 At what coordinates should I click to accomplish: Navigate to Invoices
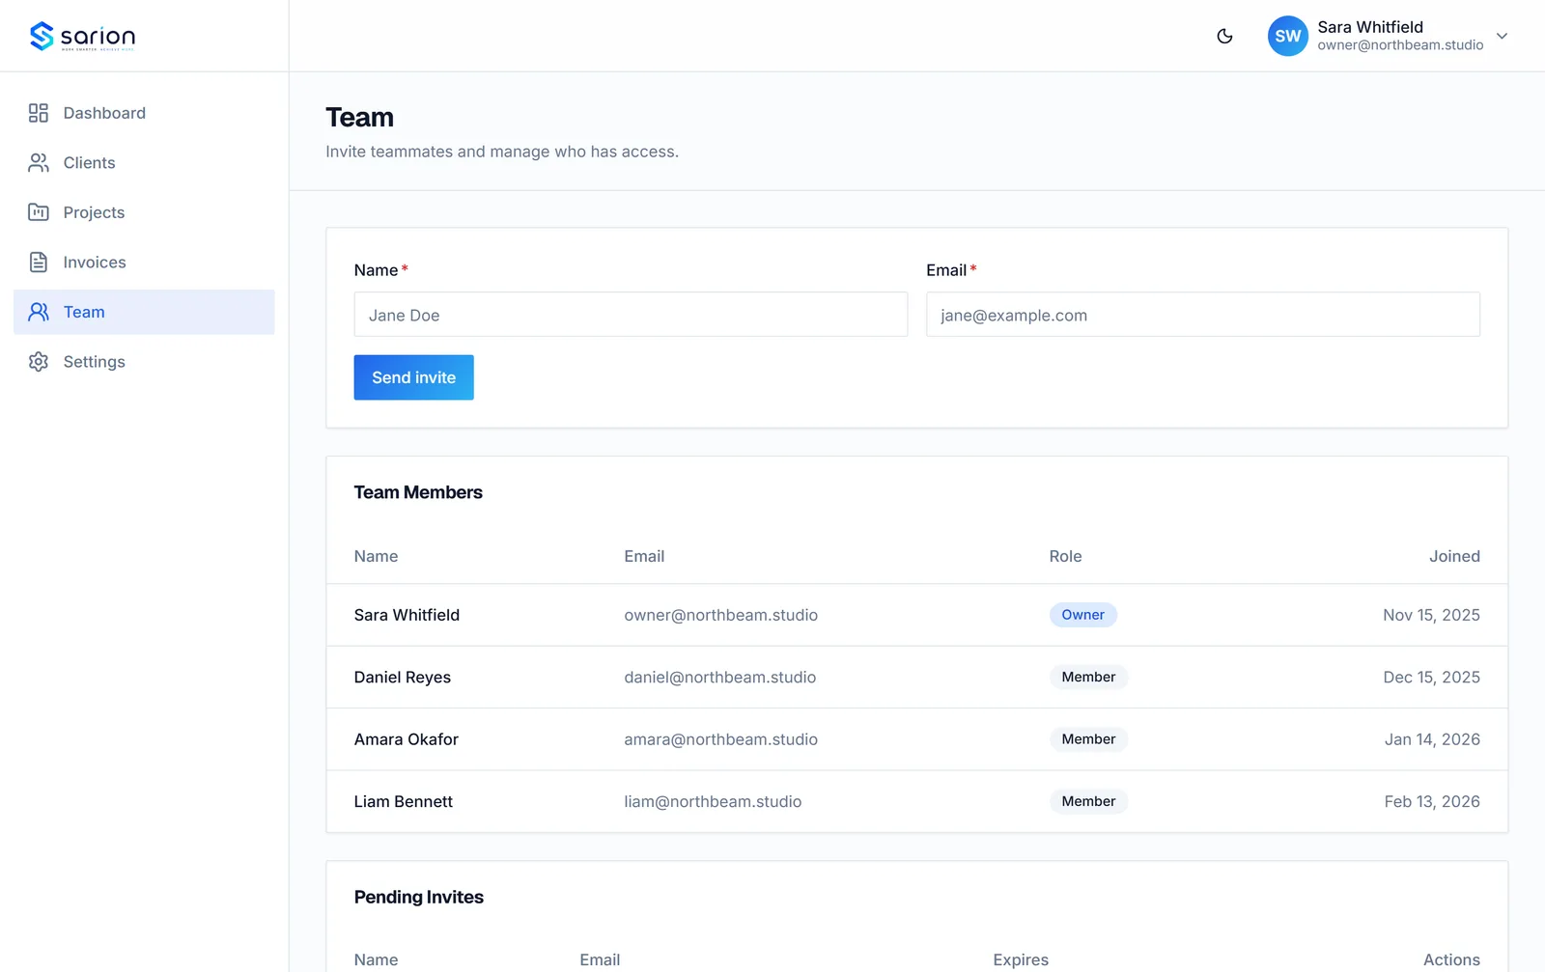click(x=144, y=263)
